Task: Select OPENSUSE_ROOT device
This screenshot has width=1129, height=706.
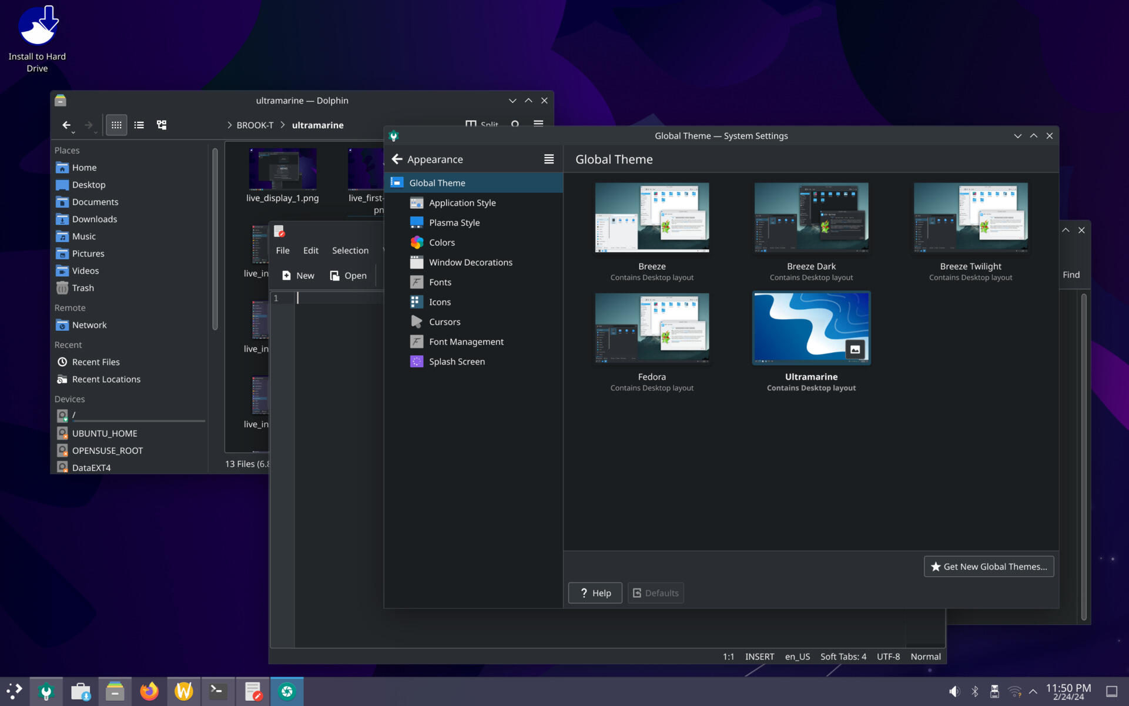Action: pos(129,450)
